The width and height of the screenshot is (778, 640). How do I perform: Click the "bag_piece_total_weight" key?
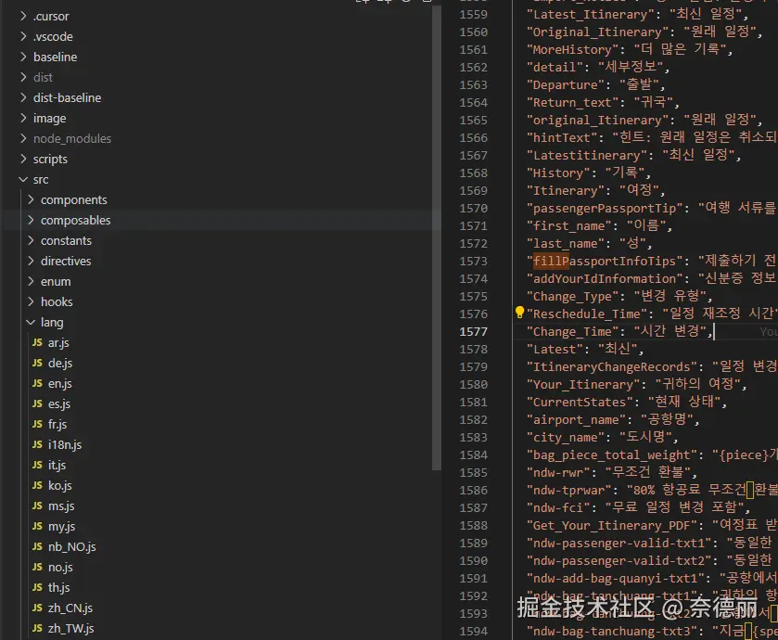(x=612, y=454)
